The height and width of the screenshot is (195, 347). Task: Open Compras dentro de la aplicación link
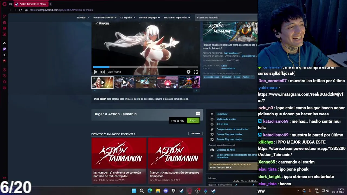[x=232, y=129]
